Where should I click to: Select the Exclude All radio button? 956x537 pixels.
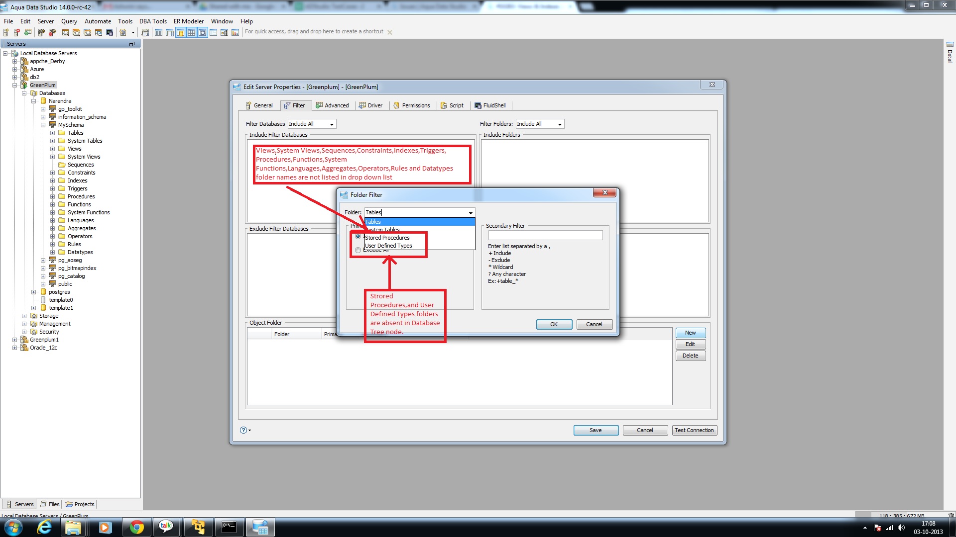tap(358, 250)
